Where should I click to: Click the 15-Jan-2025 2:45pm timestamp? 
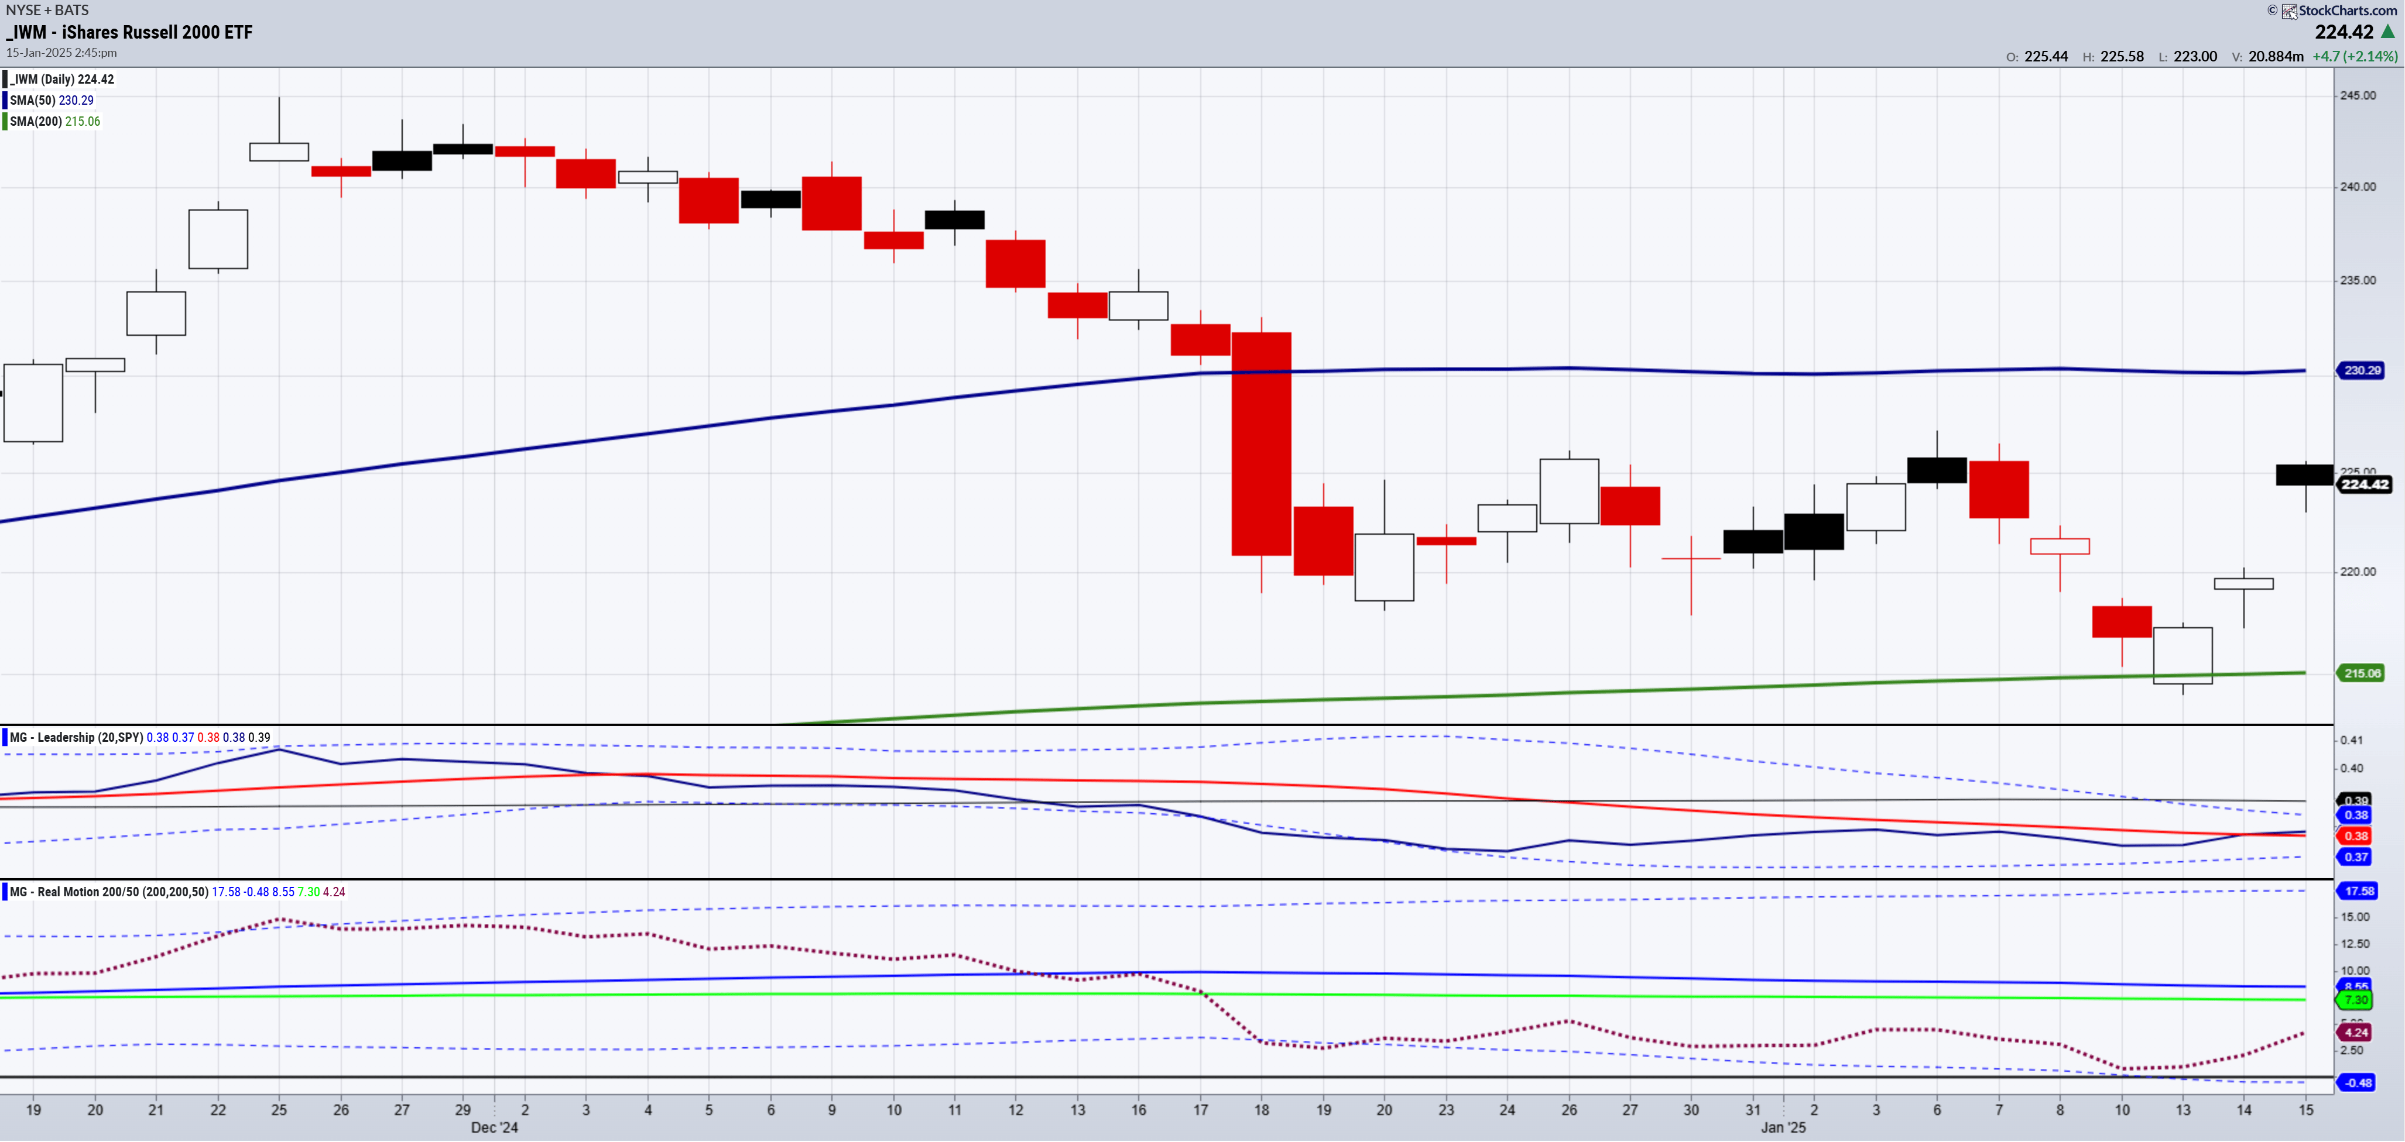(x=61, y=52)
